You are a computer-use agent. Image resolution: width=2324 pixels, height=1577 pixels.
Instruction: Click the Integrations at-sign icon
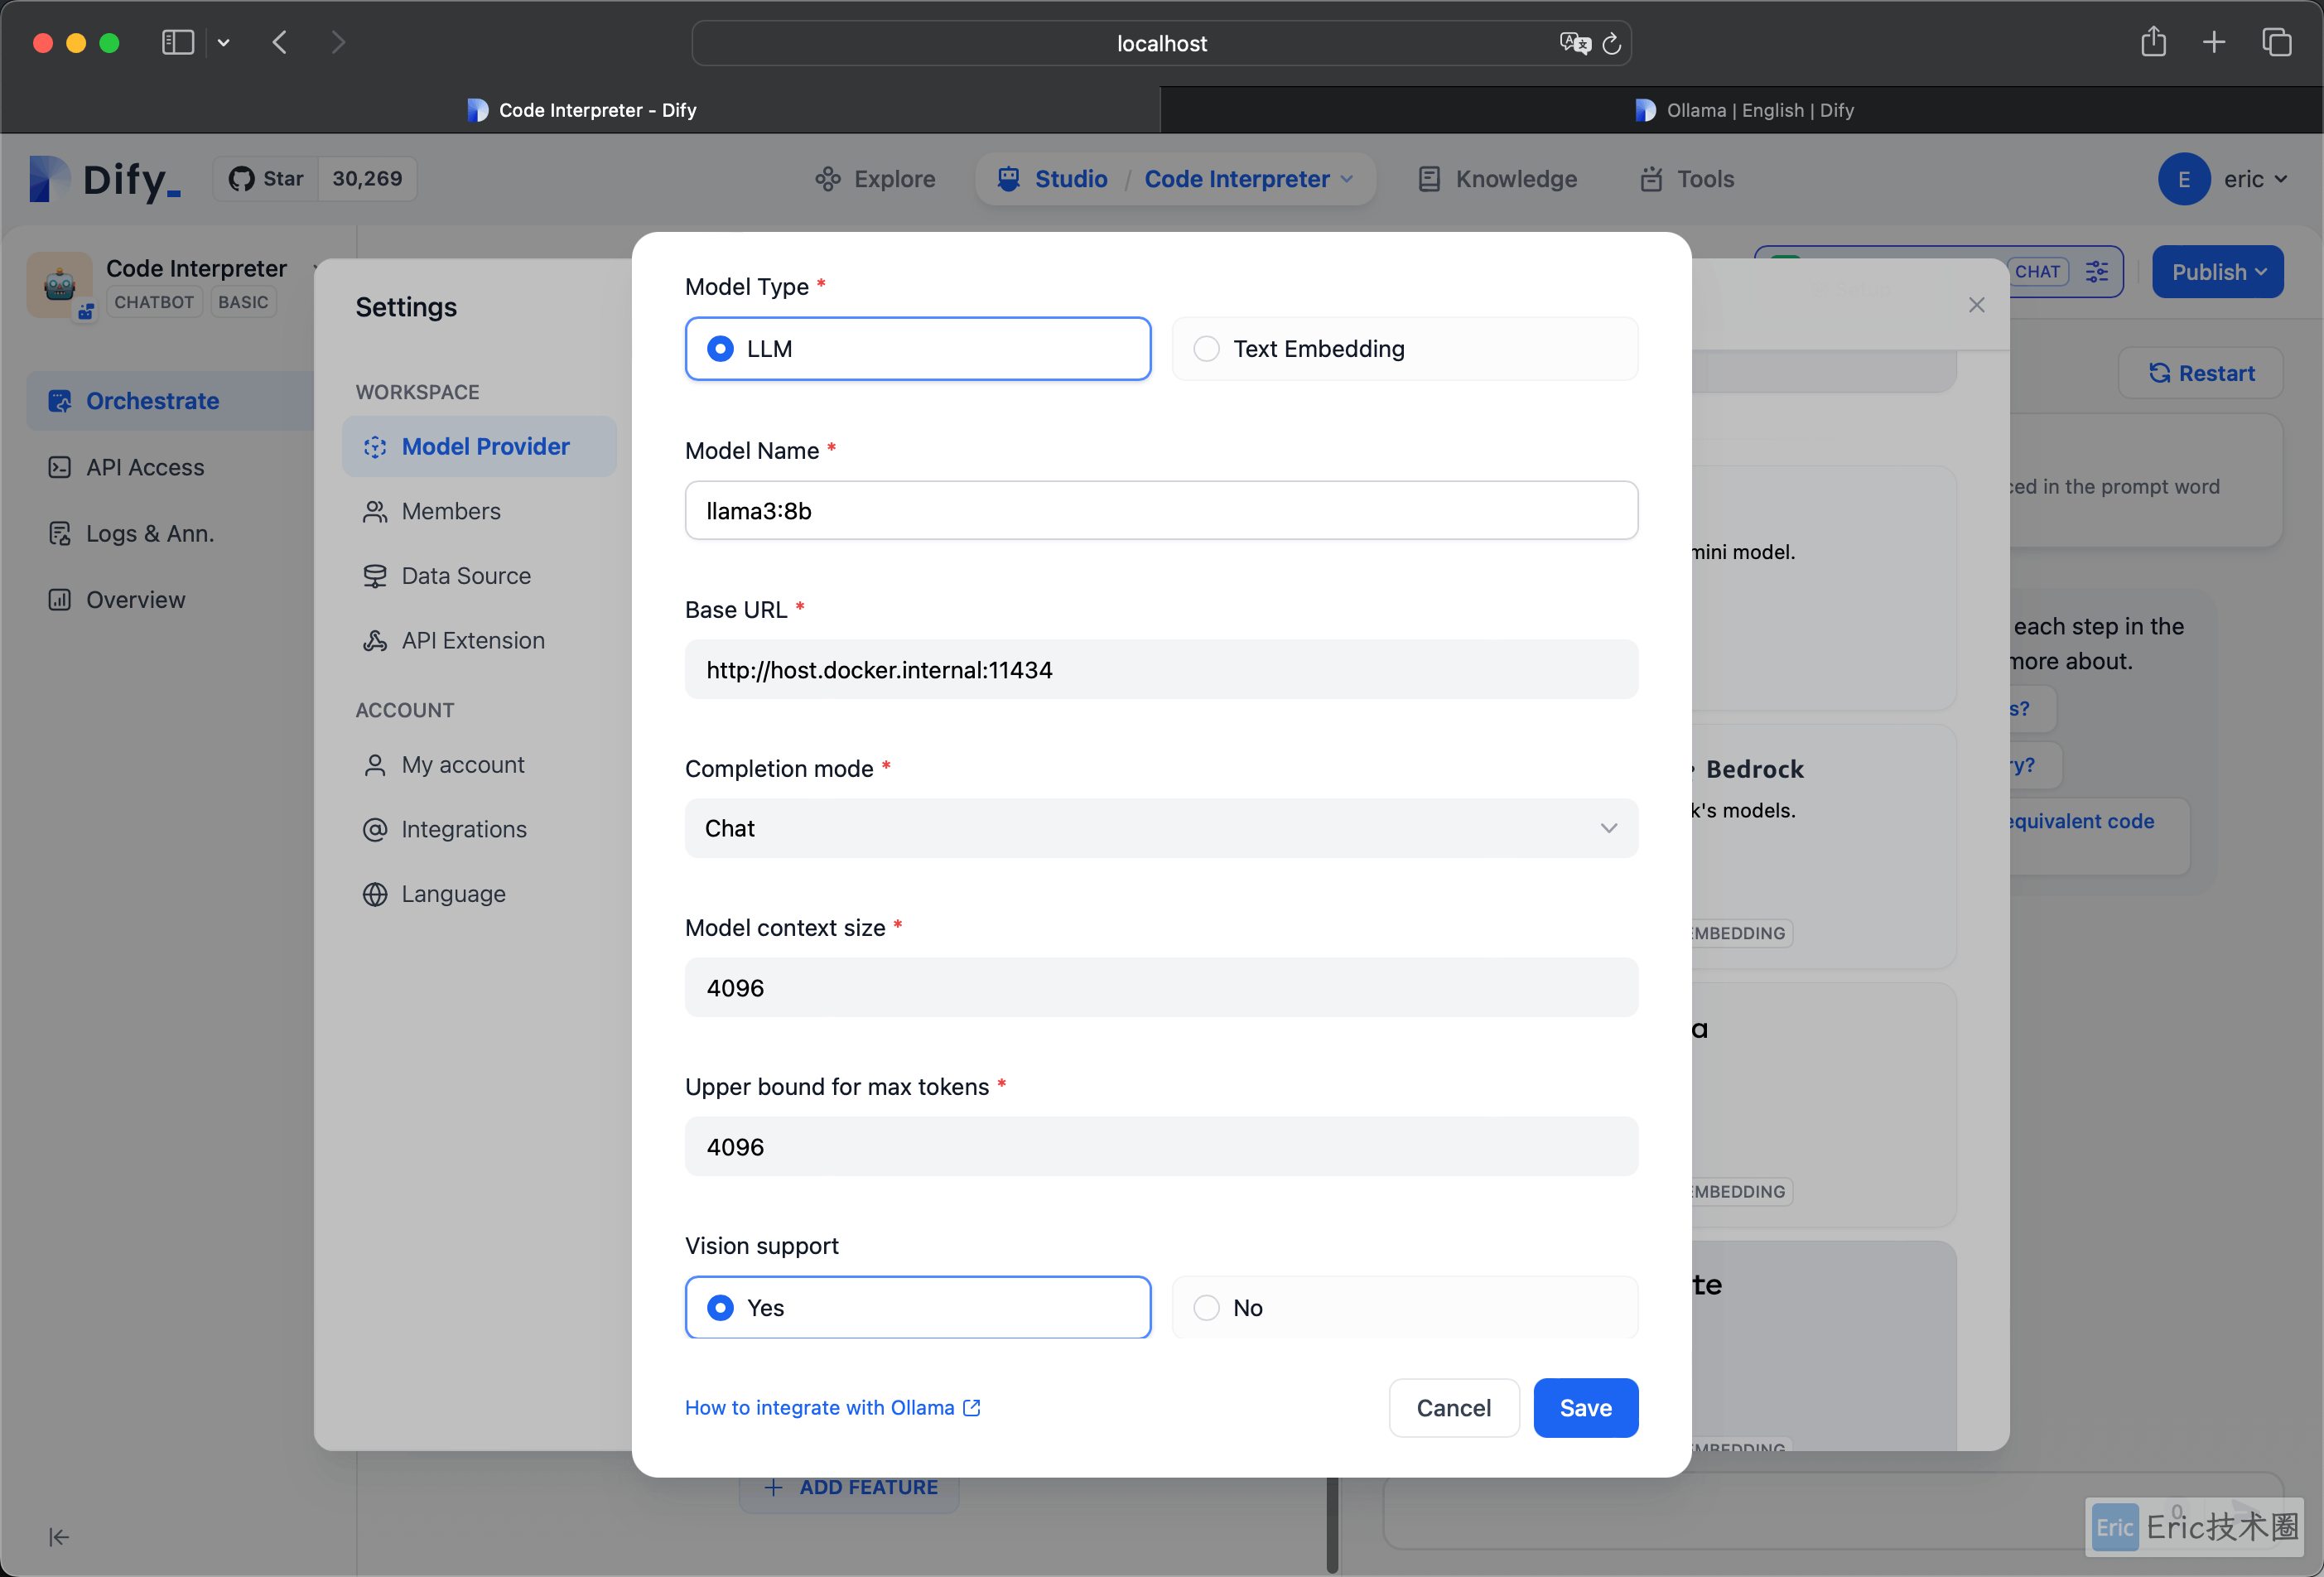tap(375, 829)
